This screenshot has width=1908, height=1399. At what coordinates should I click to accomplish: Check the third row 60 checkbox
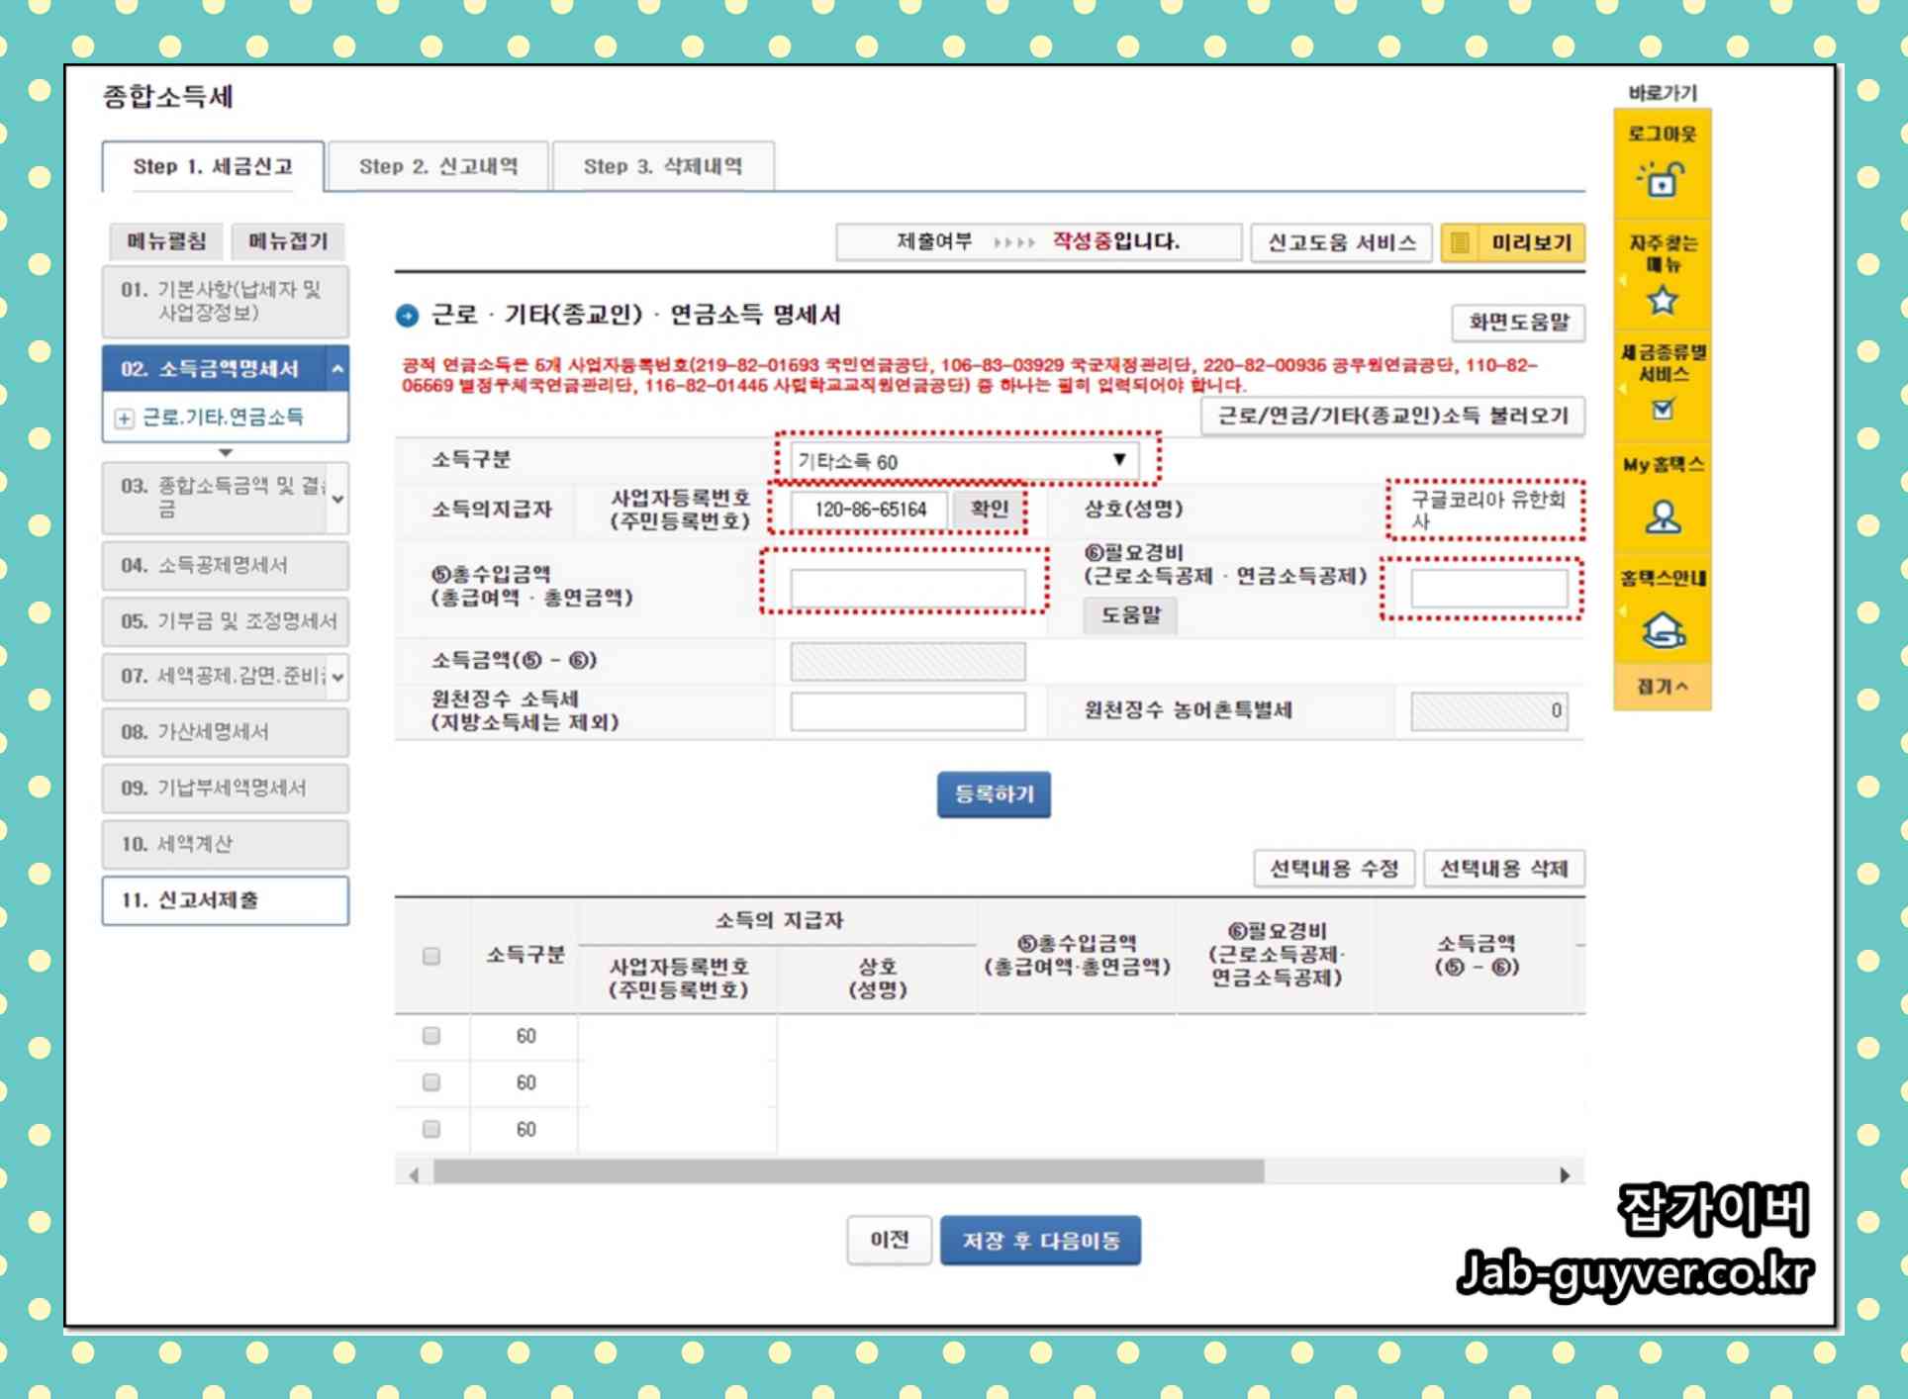431,1128
